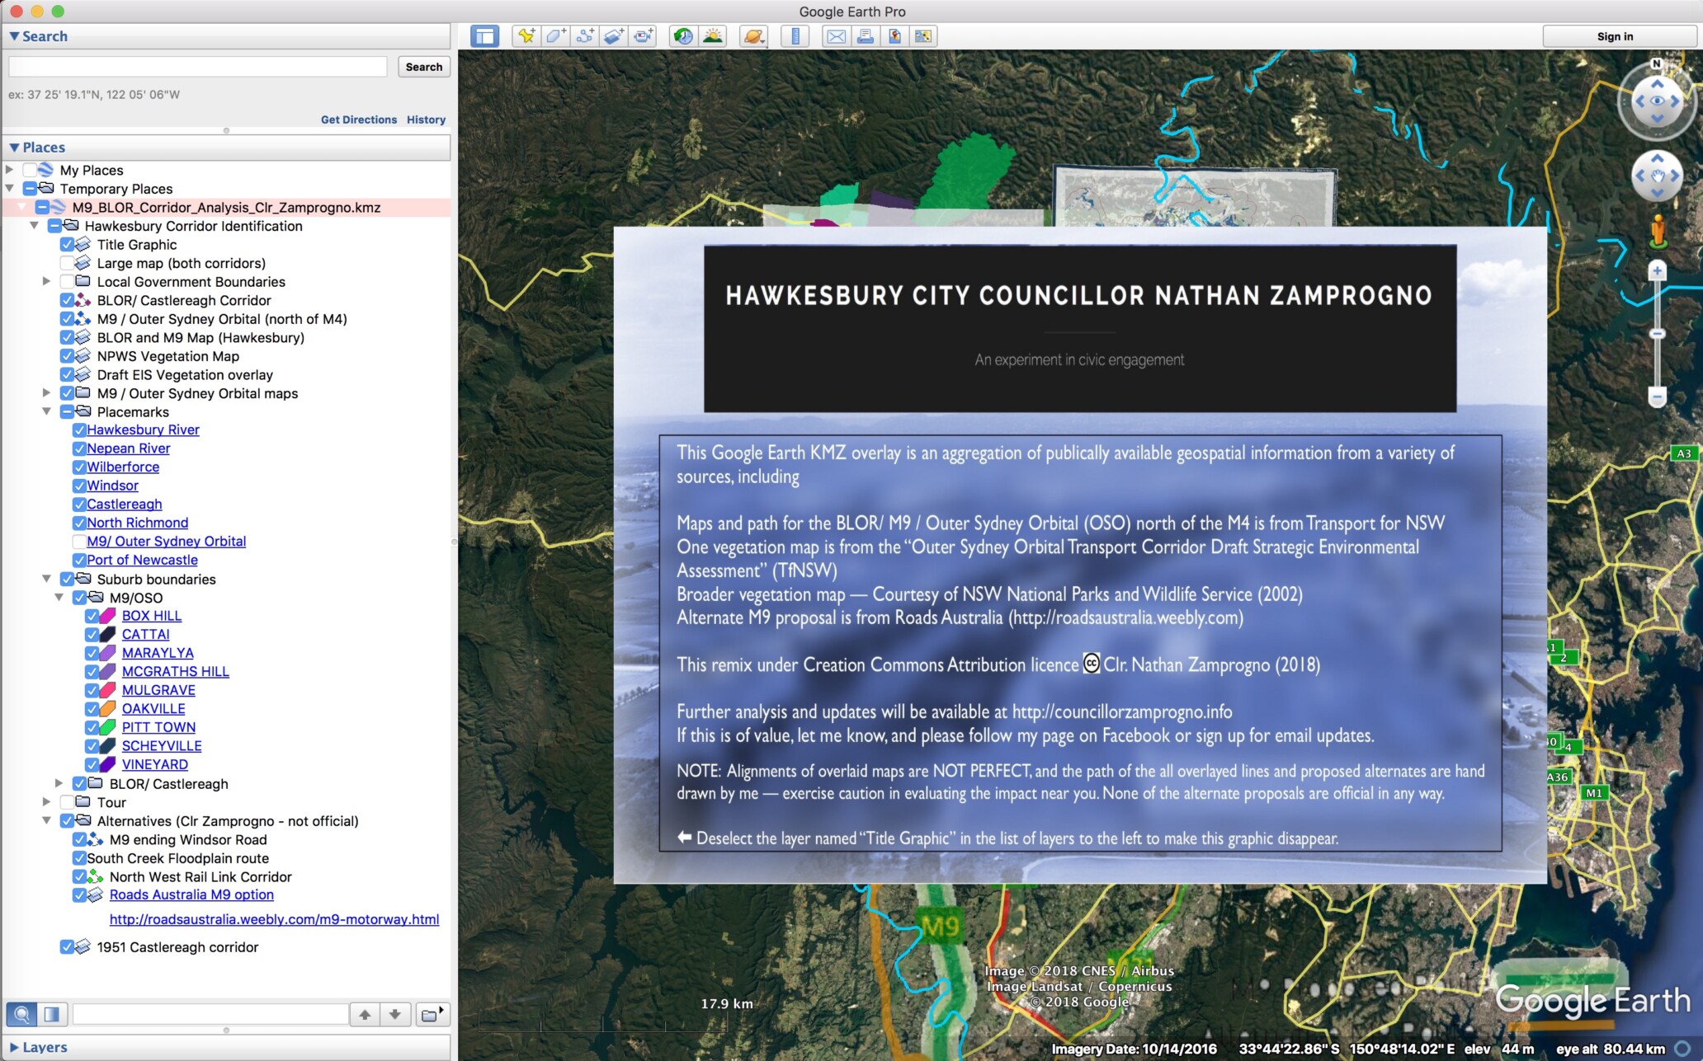The width and height of the screenshot is (1703, 1061).
Task: Uncheck the Title Graphic layer
Action: (x=67, y=245)
